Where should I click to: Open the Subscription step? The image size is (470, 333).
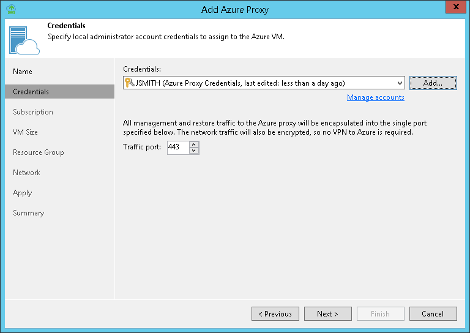click(33, 112)
